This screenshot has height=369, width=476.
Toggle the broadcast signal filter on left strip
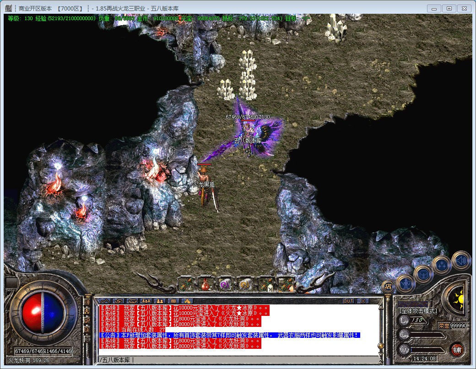point(87,339)
